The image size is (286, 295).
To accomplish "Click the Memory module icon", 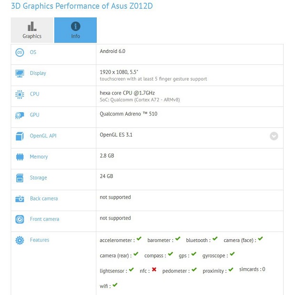I will pos(20,157).
